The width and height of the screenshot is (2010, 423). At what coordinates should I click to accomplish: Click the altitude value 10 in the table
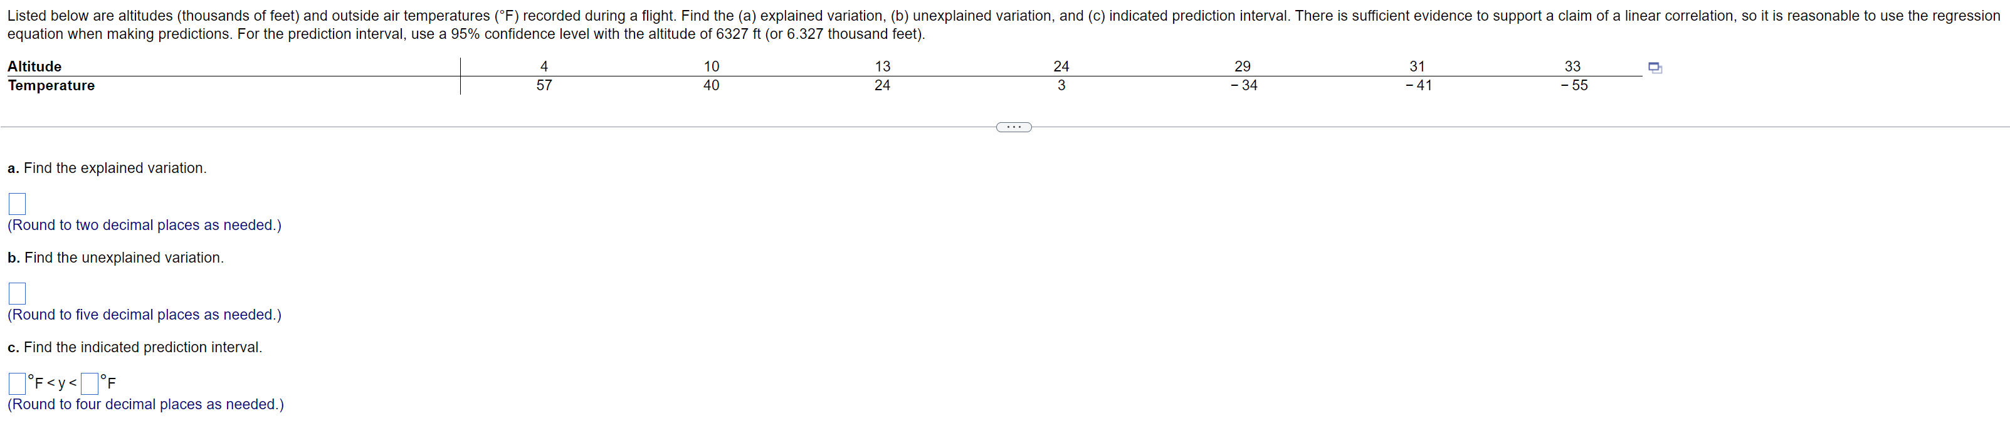click(712, 66)
